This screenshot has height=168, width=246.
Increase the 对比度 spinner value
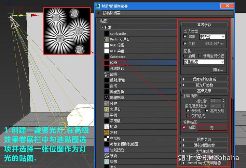tap(223, 100)
